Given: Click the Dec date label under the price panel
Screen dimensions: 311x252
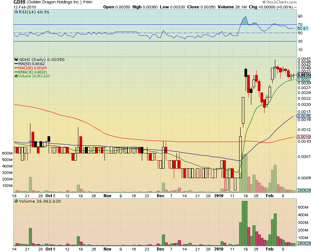Looking at the screenshot, I should pos(160,196).
